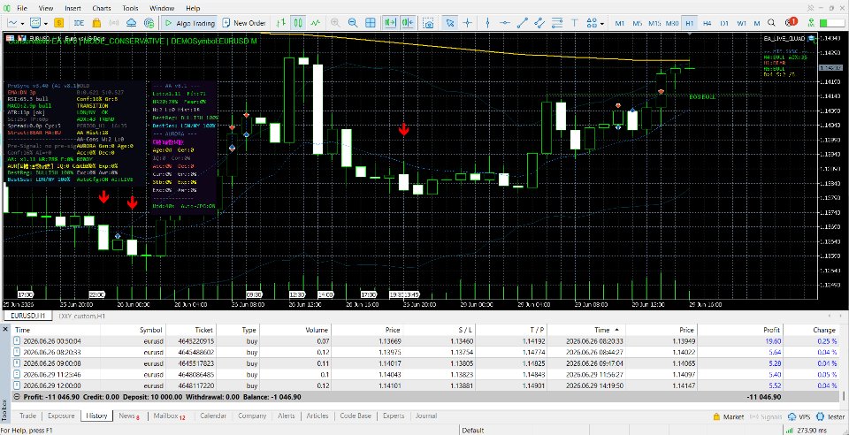This screenshot has height=435, width=849.
Task: Open the yellow Symbols dollar icon
Action: coord(59,23)
